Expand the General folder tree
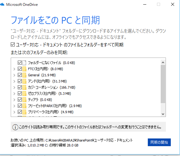The width and height of the screenshot is (180, 156). click(x=14, y=75)
